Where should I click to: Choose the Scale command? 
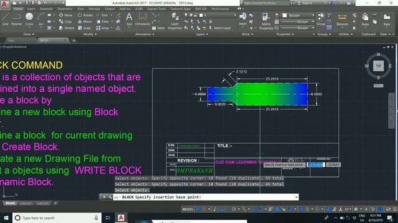click(85, 28)
